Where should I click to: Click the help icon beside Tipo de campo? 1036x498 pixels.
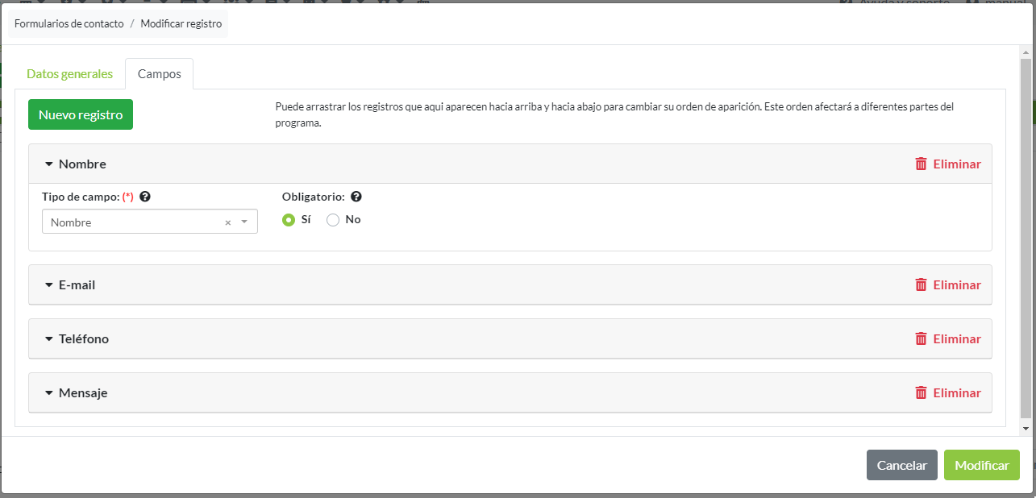click(145, 197)
